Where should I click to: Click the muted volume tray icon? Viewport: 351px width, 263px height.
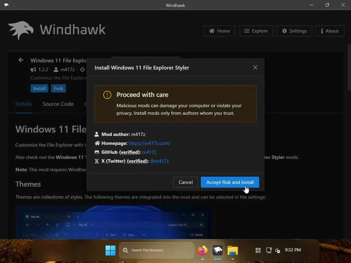pos(278,251)
